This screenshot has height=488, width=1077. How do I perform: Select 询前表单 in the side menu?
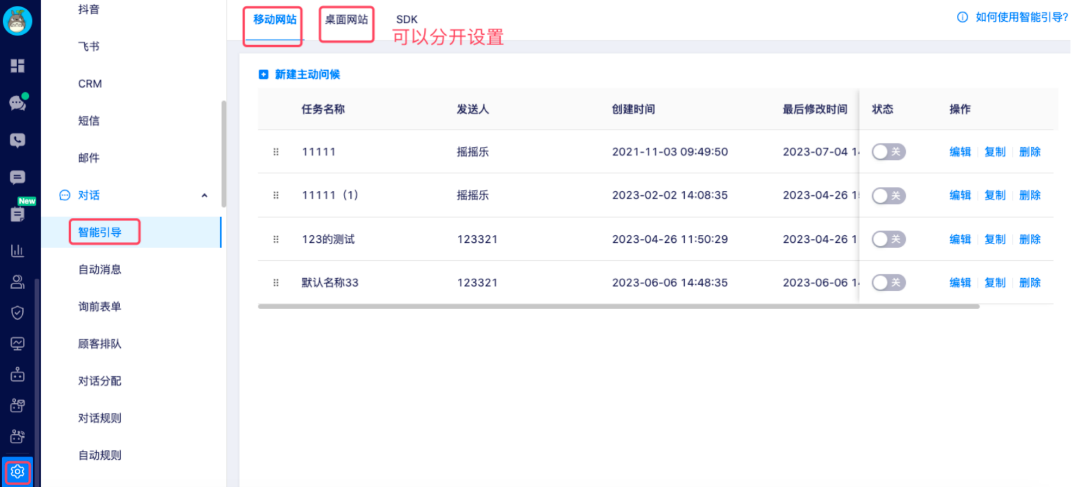(x=100, y=306)
